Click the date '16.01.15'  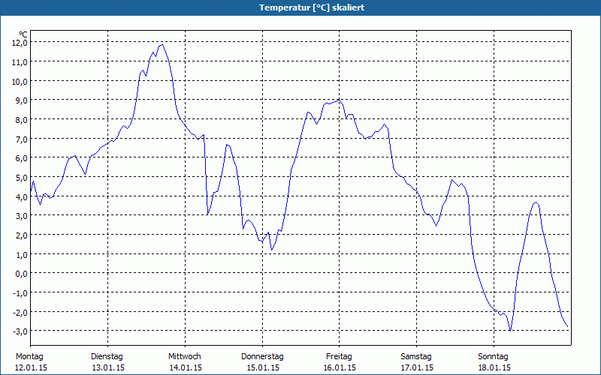[x=340, y=367]
